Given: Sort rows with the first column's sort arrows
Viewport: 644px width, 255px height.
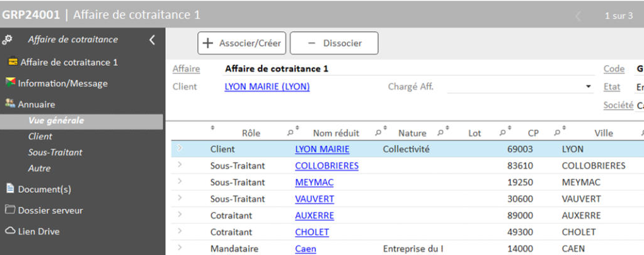Looking at the screenshot, I should 212,127.
